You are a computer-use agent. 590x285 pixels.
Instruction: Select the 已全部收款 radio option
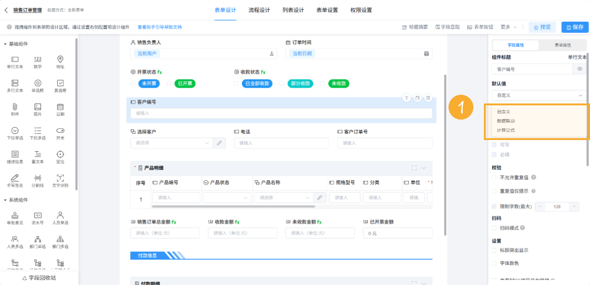pos(236,84)
